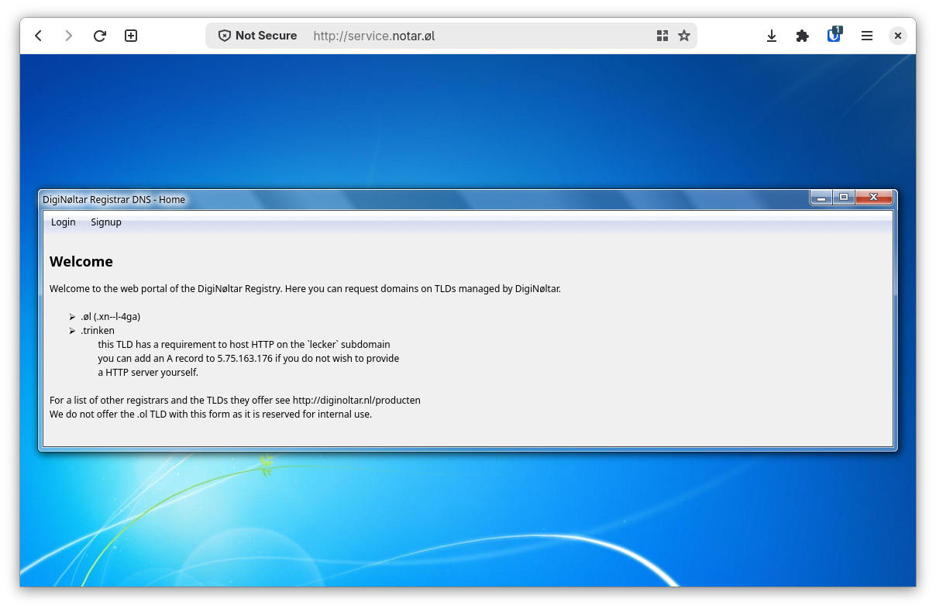
Task: Open the downloads panel
Action: click(772, 36)
